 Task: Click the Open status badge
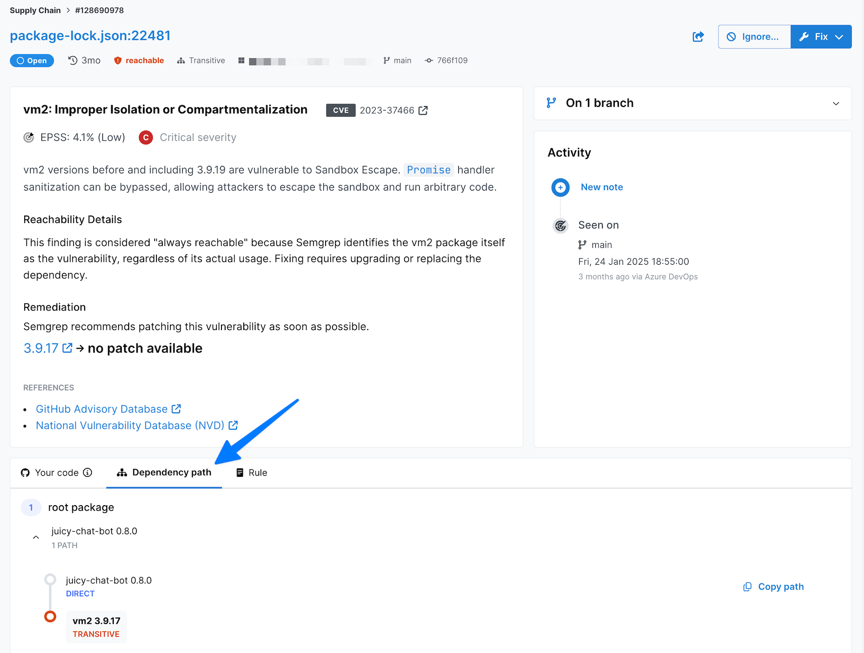(32, 60)
